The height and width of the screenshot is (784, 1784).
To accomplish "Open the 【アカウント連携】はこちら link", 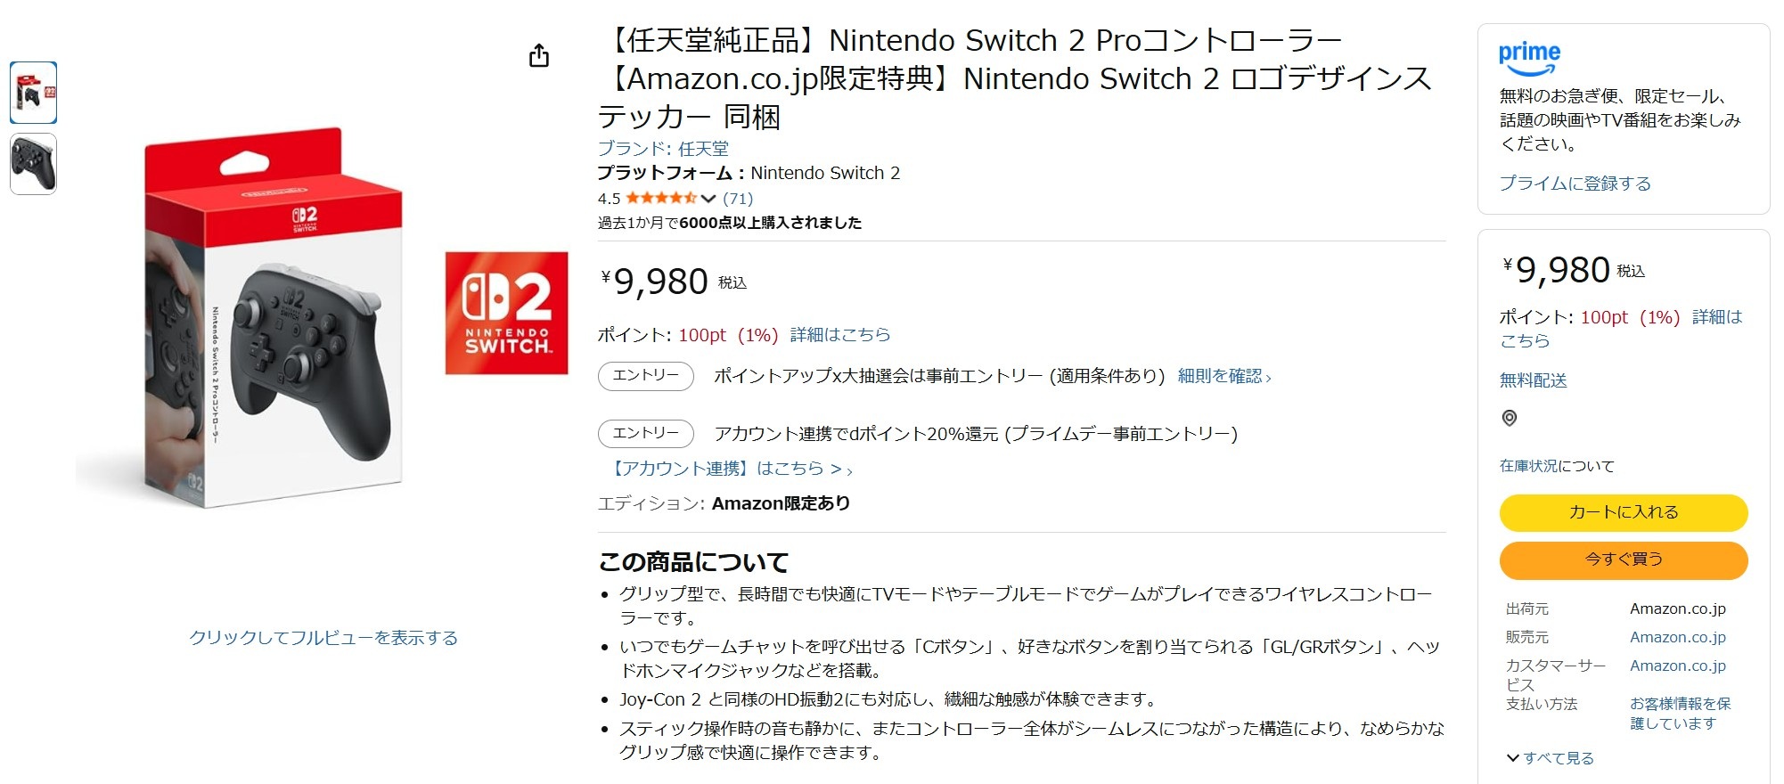I will point(731,469).
